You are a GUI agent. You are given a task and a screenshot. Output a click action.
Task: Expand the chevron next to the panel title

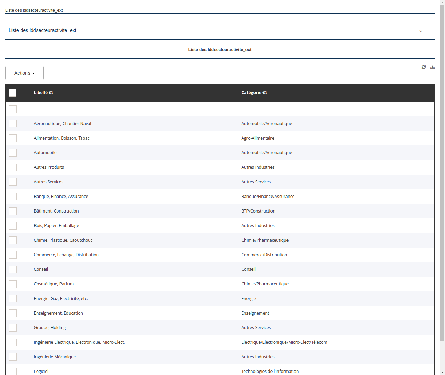(x=421, y=31)
